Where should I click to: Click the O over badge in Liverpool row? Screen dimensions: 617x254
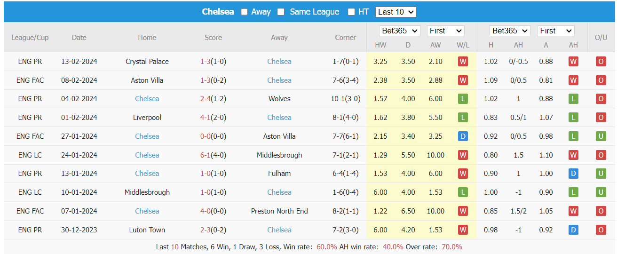coord(601,118)
